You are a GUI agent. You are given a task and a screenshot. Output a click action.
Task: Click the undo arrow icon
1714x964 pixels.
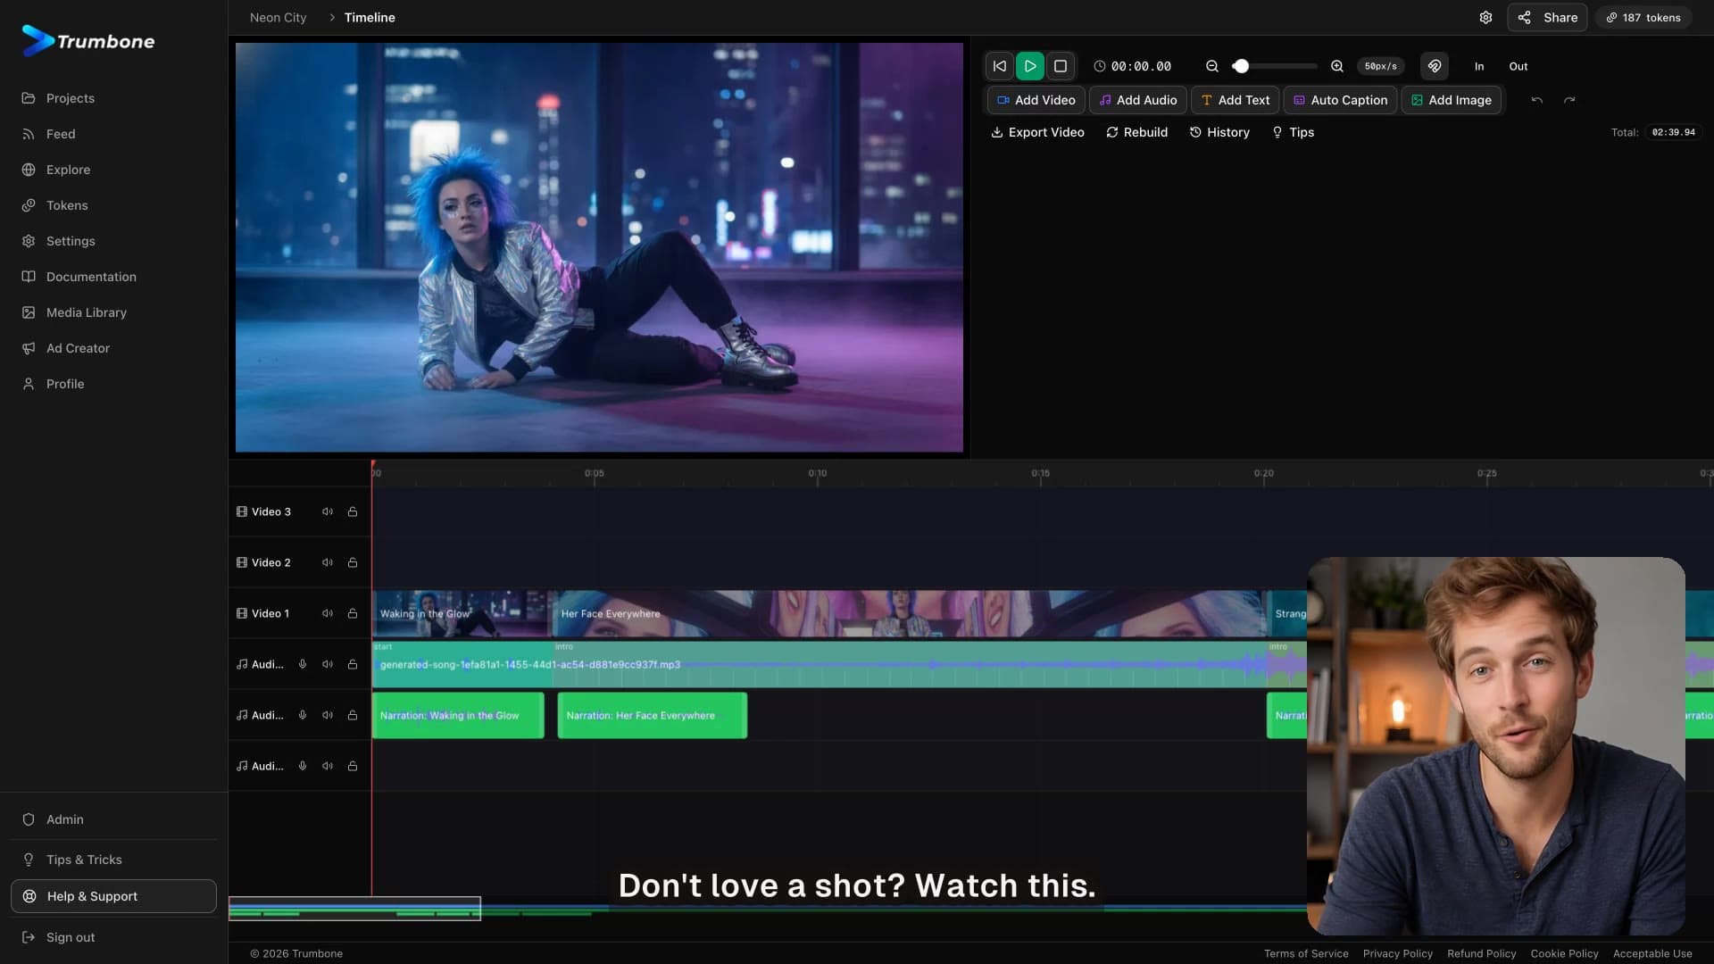coord(1537,100)
